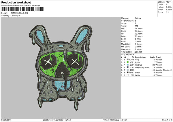Select the White thread swatch

click(128, 75)
